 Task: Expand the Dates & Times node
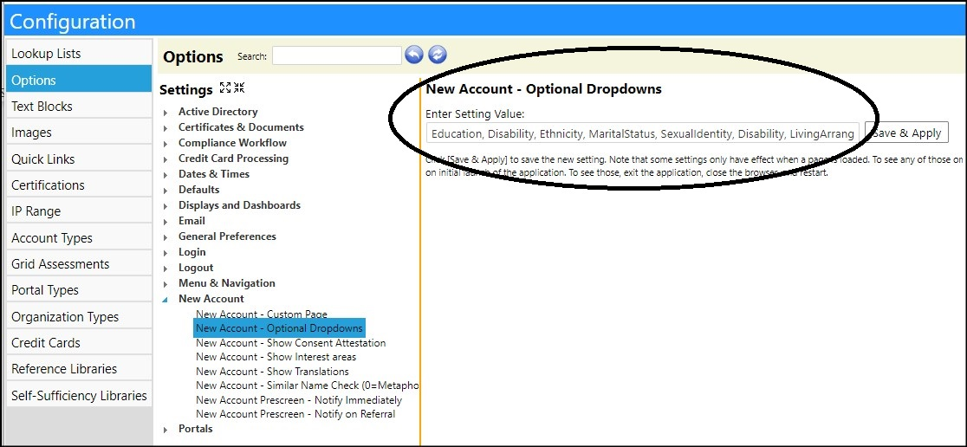point(165,175)
